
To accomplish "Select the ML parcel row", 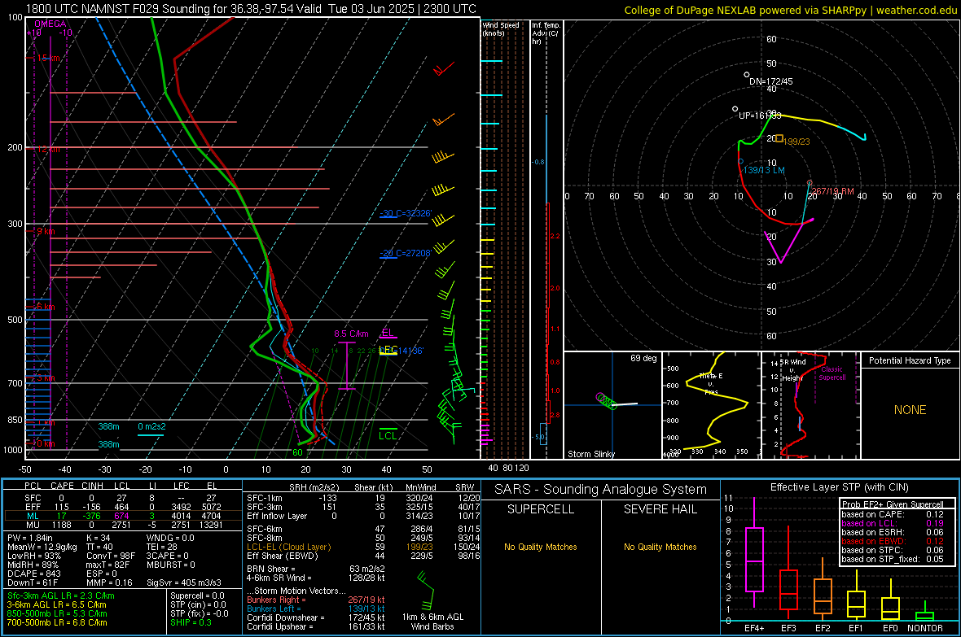I will click(122, 516).
